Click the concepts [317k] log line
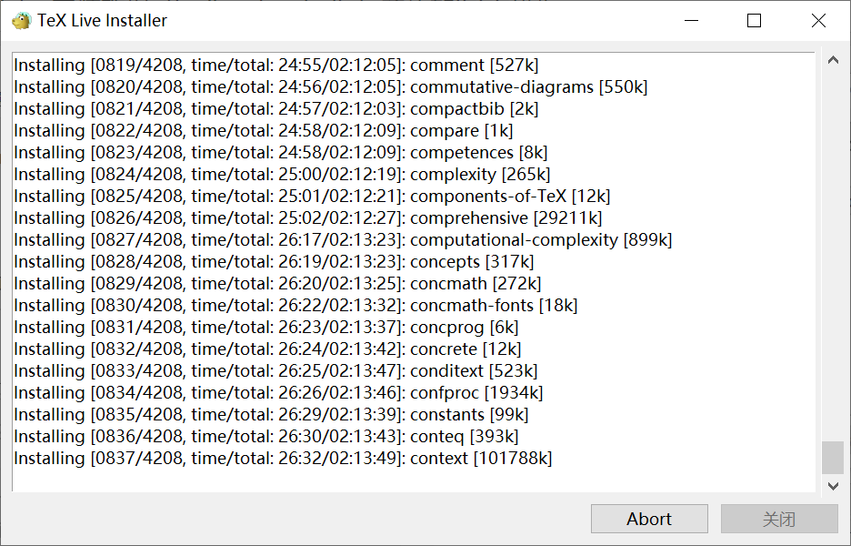Screen dimensions: 851x546 [x=274, y=261]
